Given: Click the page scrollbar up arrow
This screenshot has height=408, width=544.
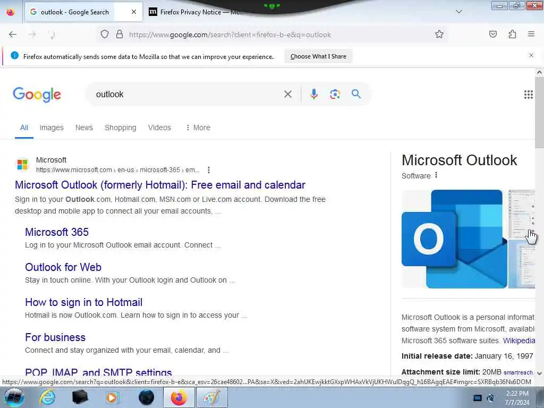Looking at the screenshot, I should [539, 72].
